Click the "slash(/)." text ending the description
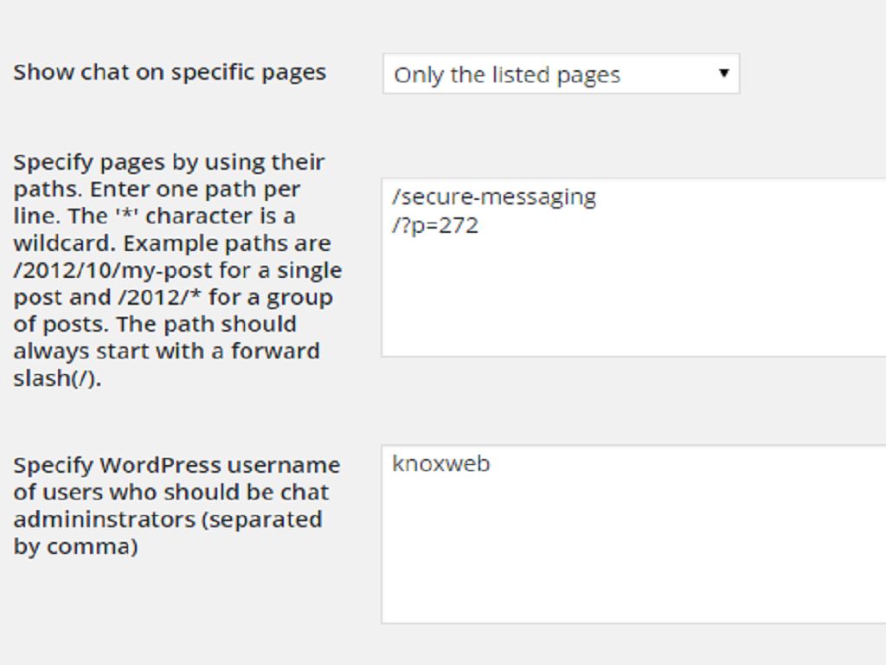This screenshot has width=886, height=665. coord(57,378)
